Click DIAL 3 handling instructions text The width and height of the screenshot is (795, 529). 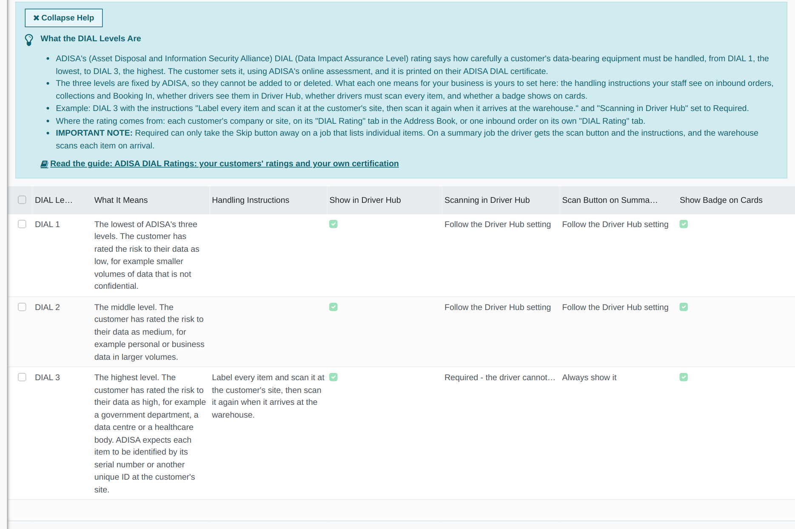click(268, 396)
